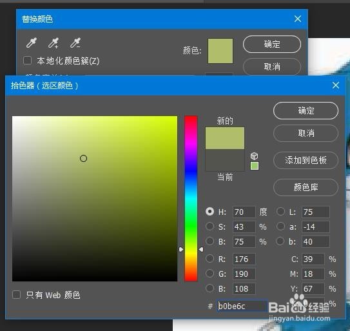Click the 当前 current color preview swatch
The height and width of the screenshot is (331, 350).
point(225,160)
